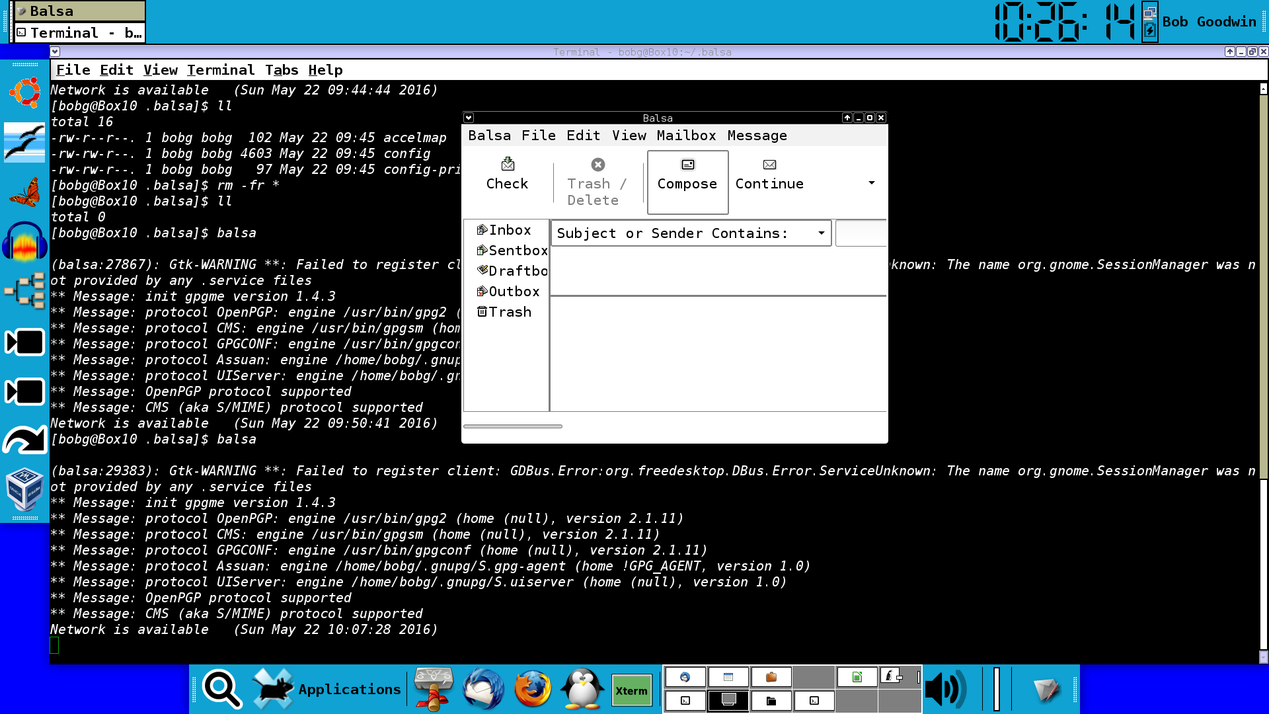
Task: Launch Thunderbird from the bottom panel
Action: [x=483, y=689]
